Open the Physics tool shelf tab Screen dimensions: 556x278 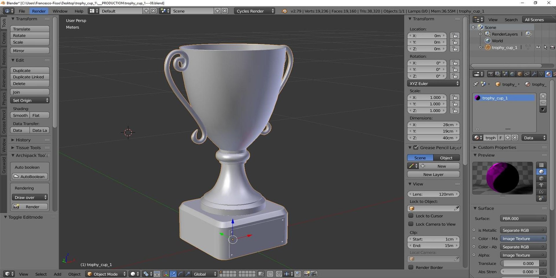click(x=4, y=98)
